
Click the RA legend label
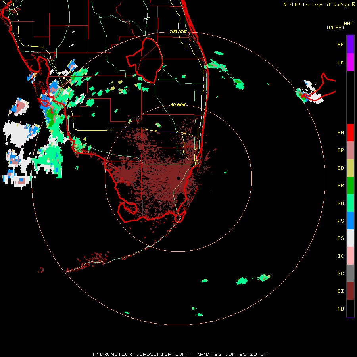340,203
